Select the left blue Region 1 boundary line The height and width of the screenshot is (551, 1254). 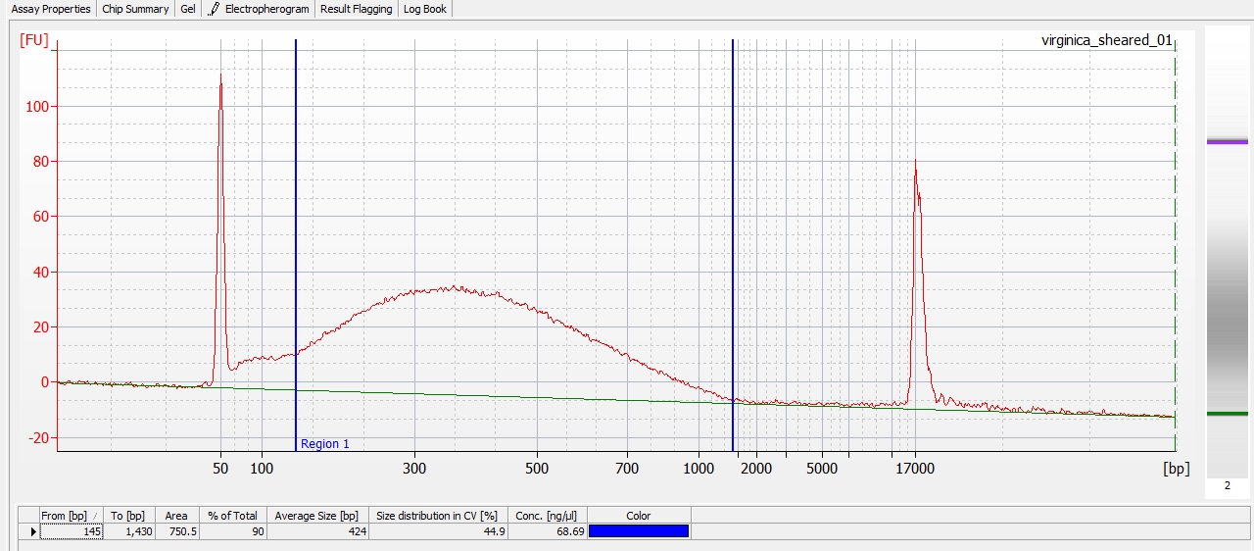tap(296, 245)
